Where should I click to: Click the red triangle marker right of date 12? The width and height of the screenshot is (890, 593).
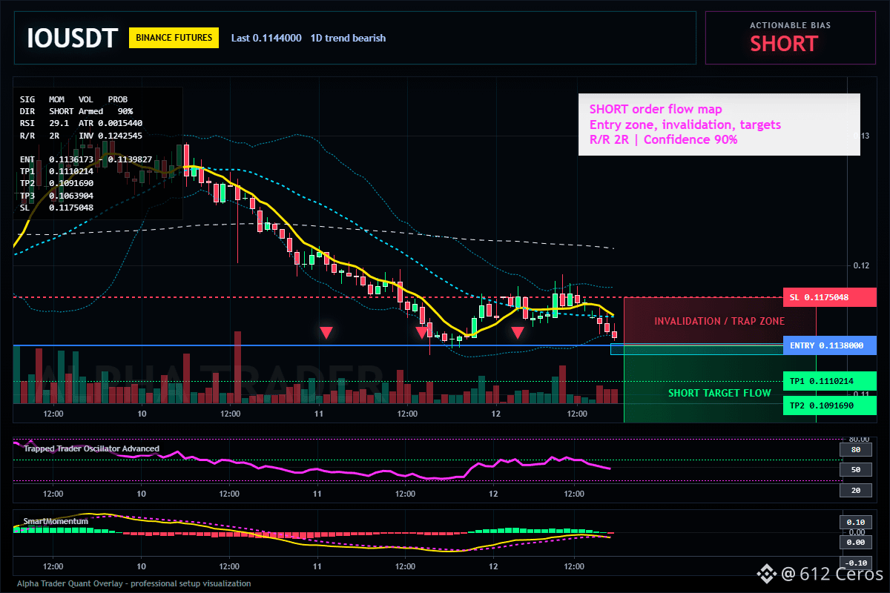(518, 333)
